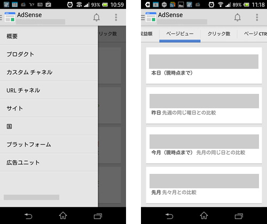This screenshot has height=224, width=267.
Task: Tap the 本日（現時点まで）card
Action: [x=204, y=66]
